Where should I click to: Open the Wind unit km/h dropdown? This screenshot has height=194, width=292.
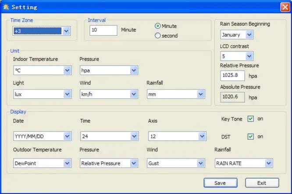[109, 94]
